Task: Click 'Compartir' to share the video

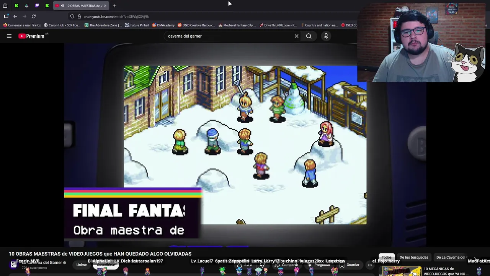Action: tap(286, 265)
